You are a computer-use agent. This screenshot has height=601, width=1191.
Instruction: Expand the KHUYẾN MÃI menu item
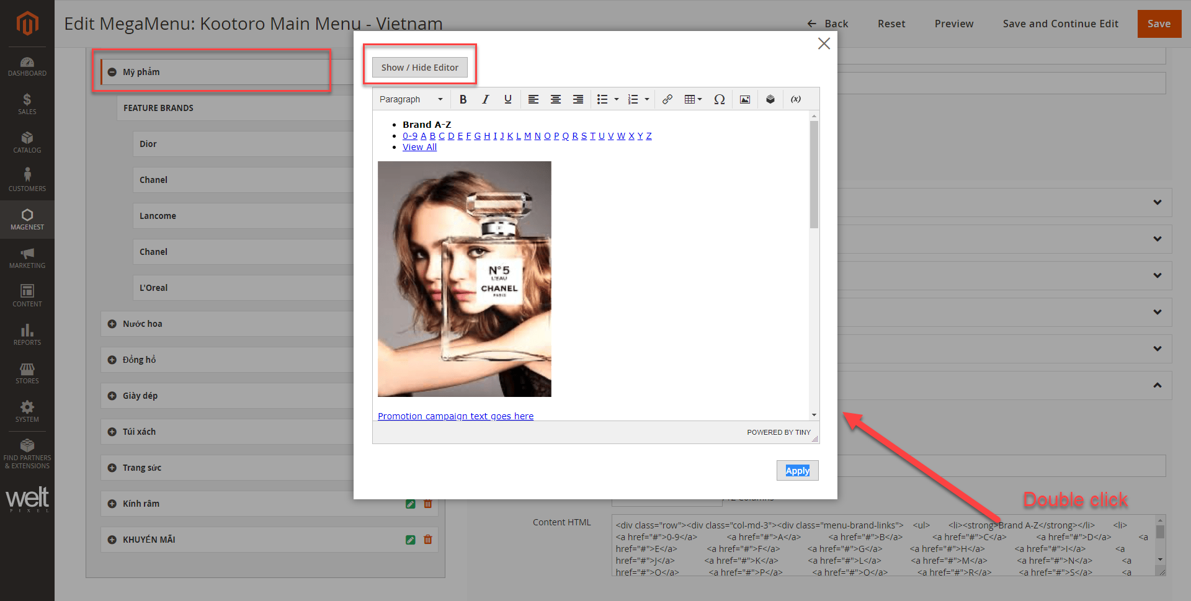point(112,540)
